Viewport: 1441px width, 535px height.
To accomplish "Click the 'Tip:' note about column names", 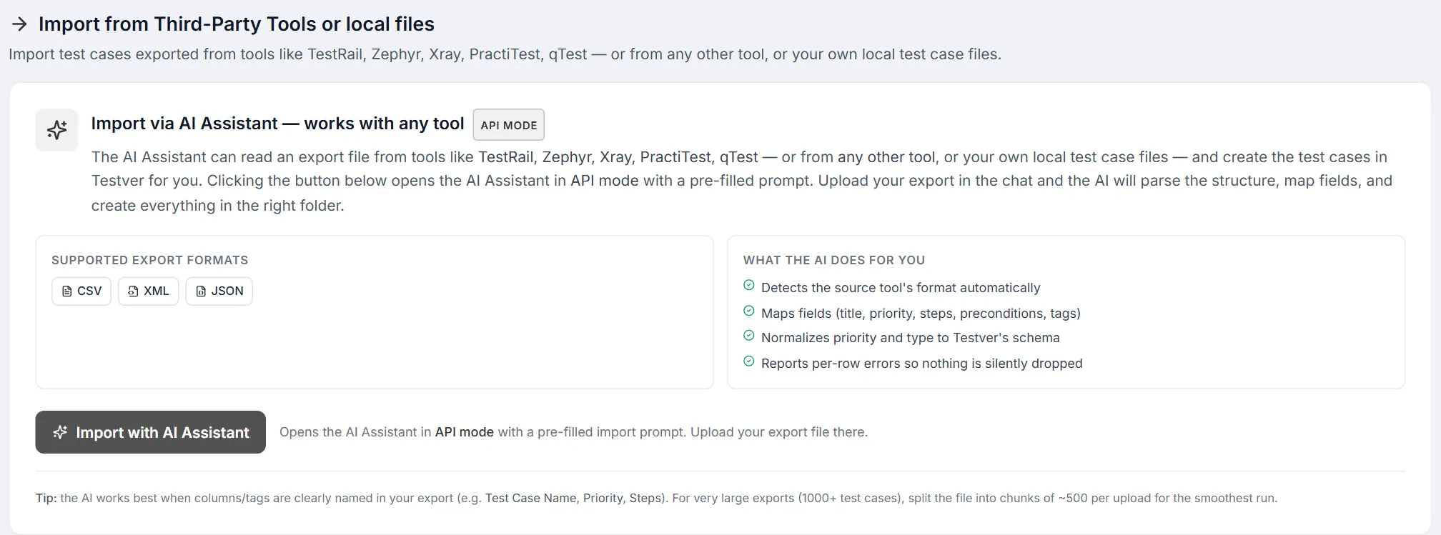I will 656,498.
